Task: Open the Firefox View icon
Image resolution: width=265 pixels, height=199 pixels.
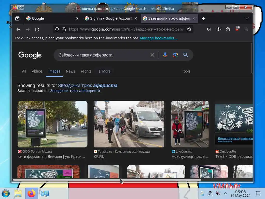Action: (x=17, y=18)
